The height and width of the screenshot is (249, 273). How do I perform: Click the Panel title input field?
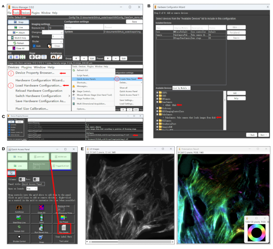point(33,184)
